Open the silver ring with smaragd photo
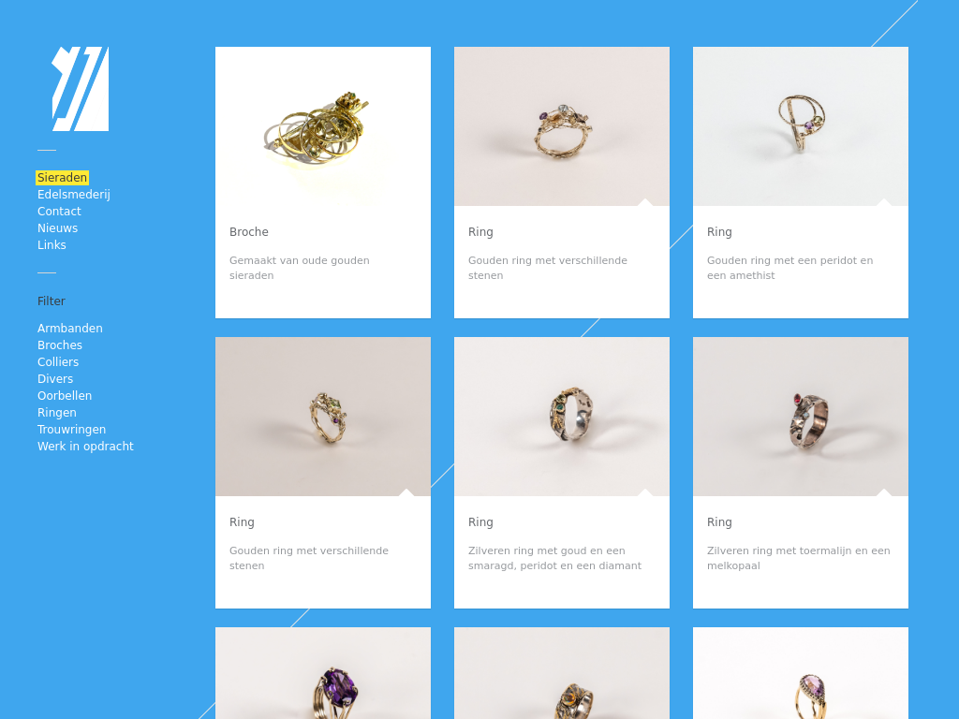The height and width of the screenshot is (719, 959). (562, 417)
